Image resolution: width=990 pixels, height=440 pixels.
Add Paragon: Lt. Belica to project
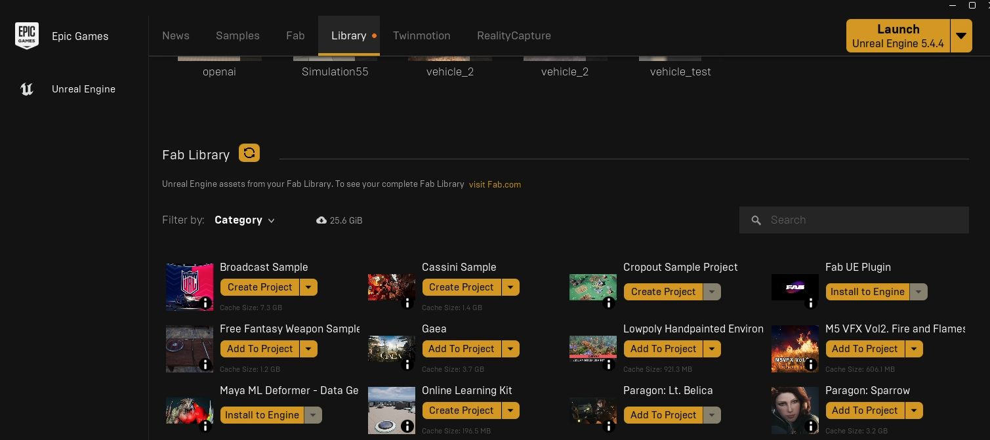pos(663,415)
